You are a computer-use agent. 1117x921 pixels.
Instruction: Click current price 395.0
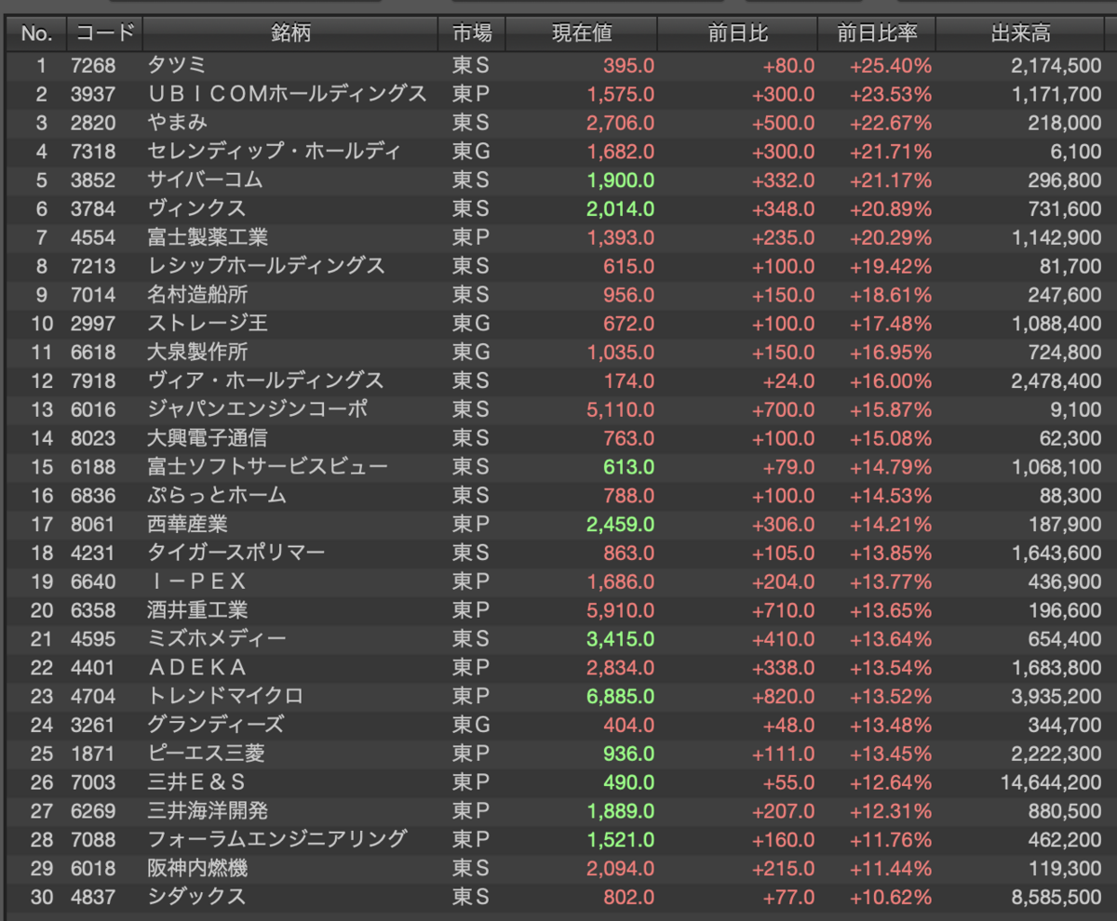[628, 65]
